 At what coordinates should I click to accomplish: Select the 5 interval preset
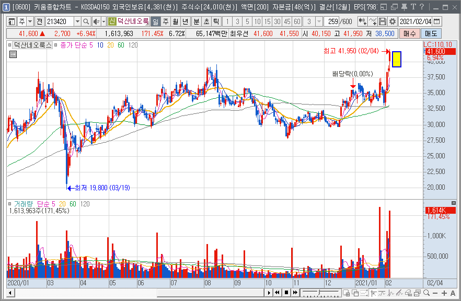pos(247,21)
